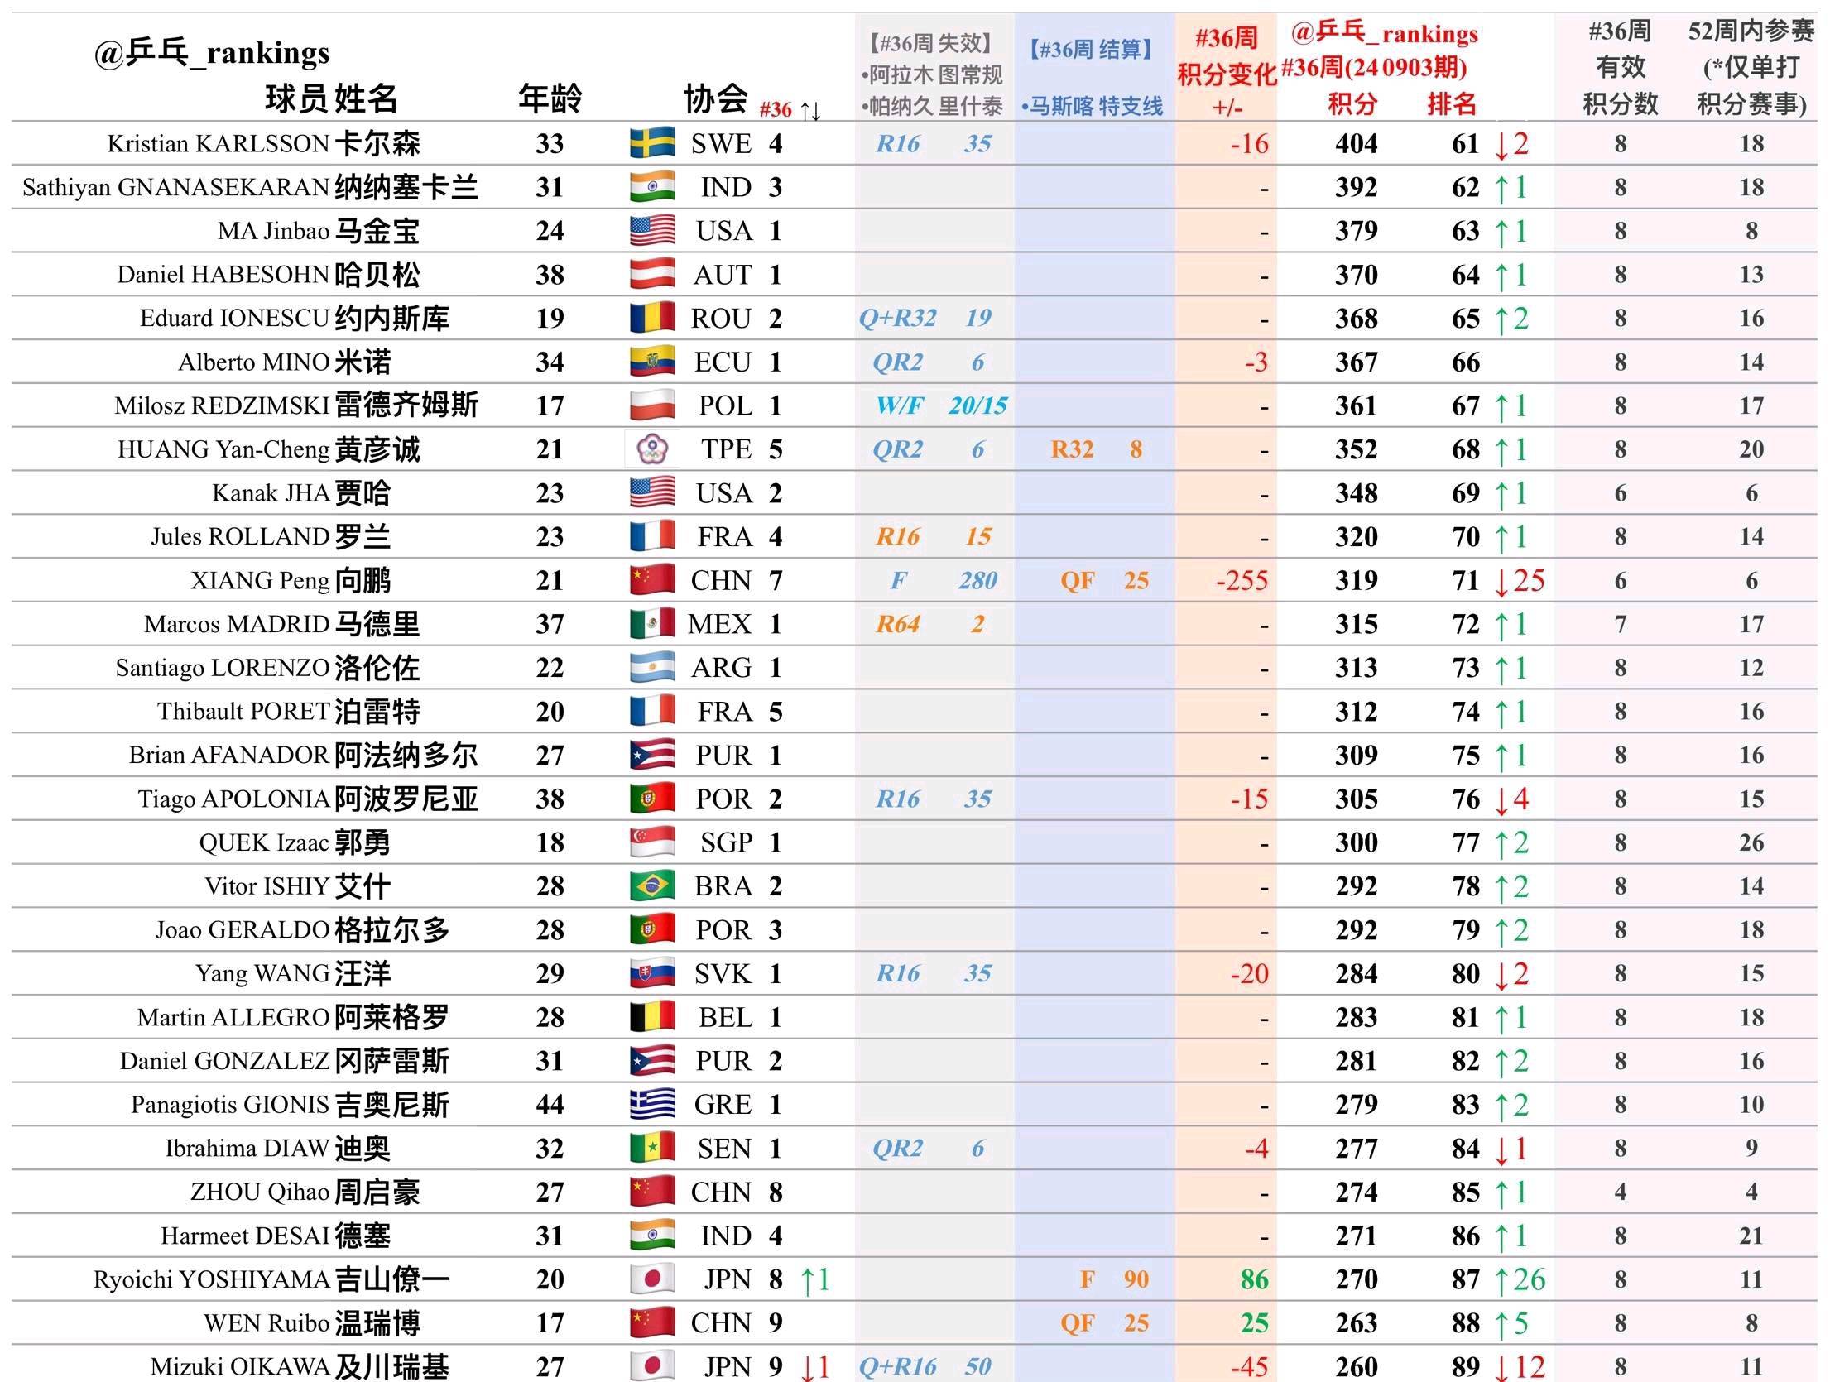Click the Poland flag in REDZIMSKI's row

coord(652,405)
